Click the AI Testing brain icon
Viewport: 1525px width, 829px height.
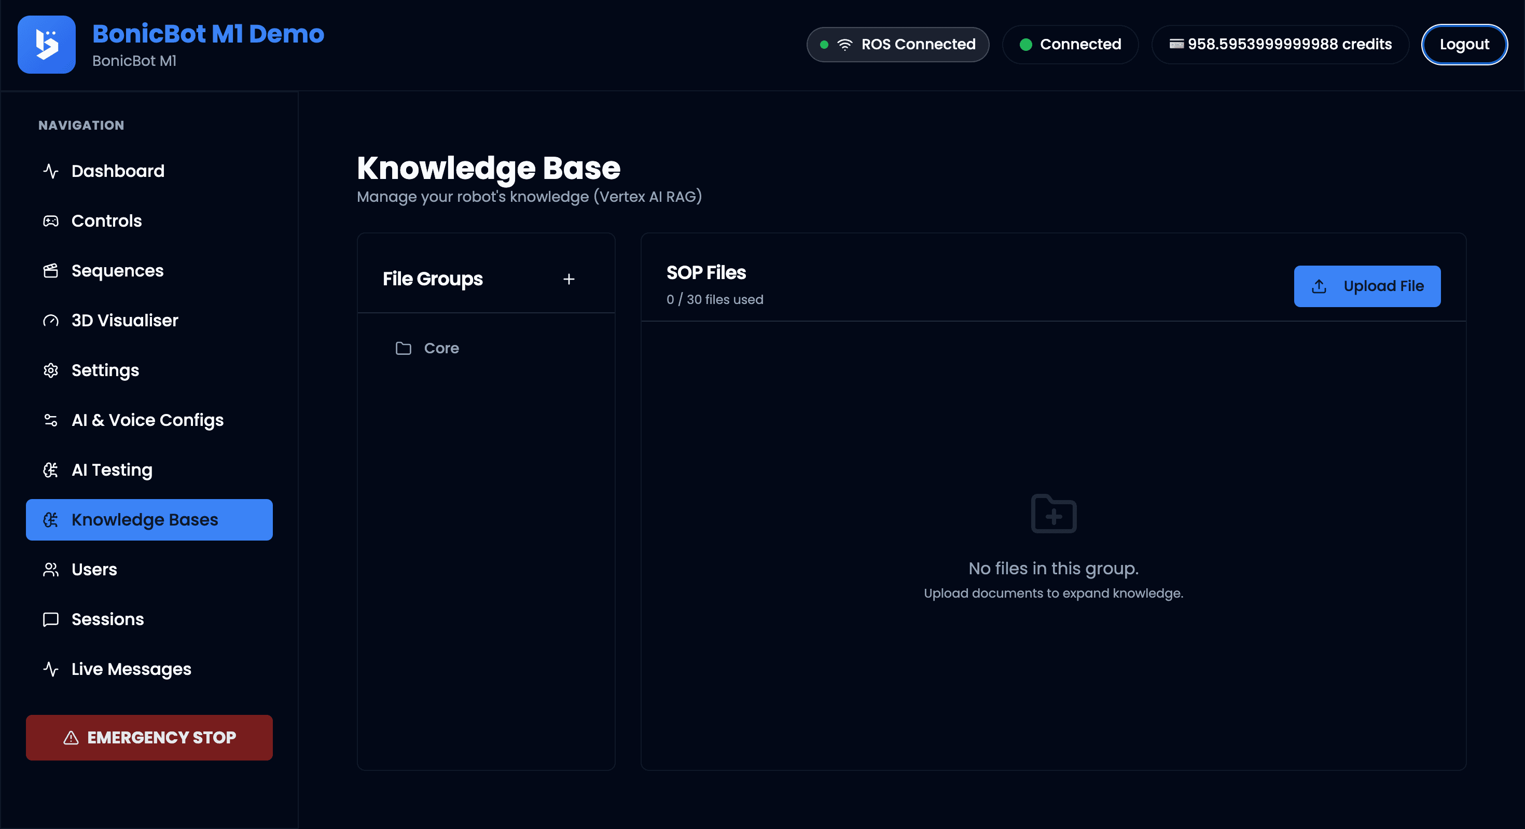point(51,469)
